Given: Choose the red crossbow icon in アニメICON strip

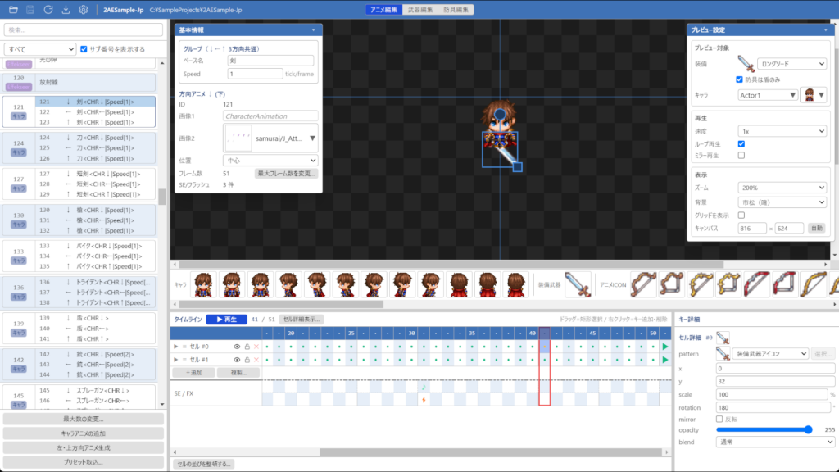Looking at the screenshot, I should (x=785, y=284).
